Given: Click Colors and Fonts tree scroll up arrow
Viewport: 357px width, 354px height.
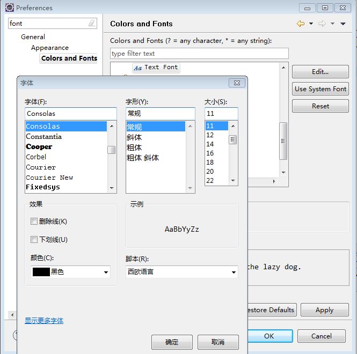Looking at the screenshot, I should coord(283,68).
